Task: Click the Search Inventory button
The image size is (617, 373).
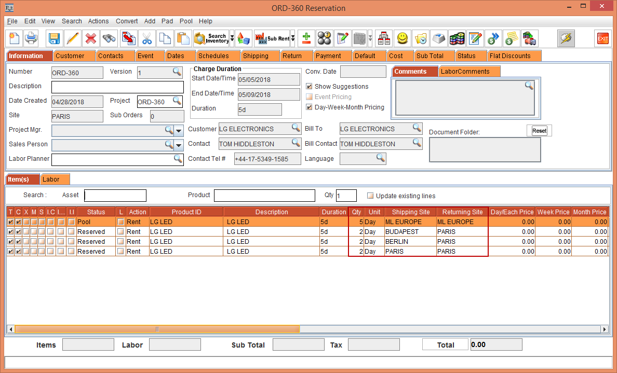Action: click(211, 38)
